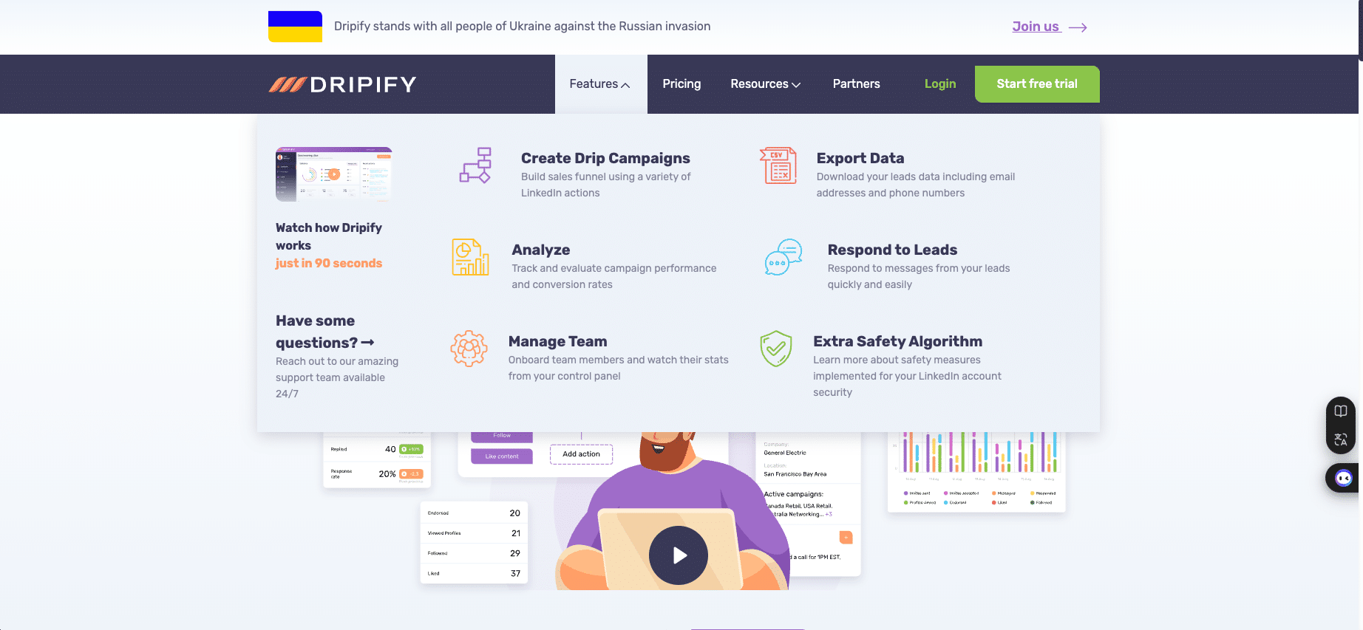Click the Like content button
This screenshot has width=1363, height=630.
[502, 456]
